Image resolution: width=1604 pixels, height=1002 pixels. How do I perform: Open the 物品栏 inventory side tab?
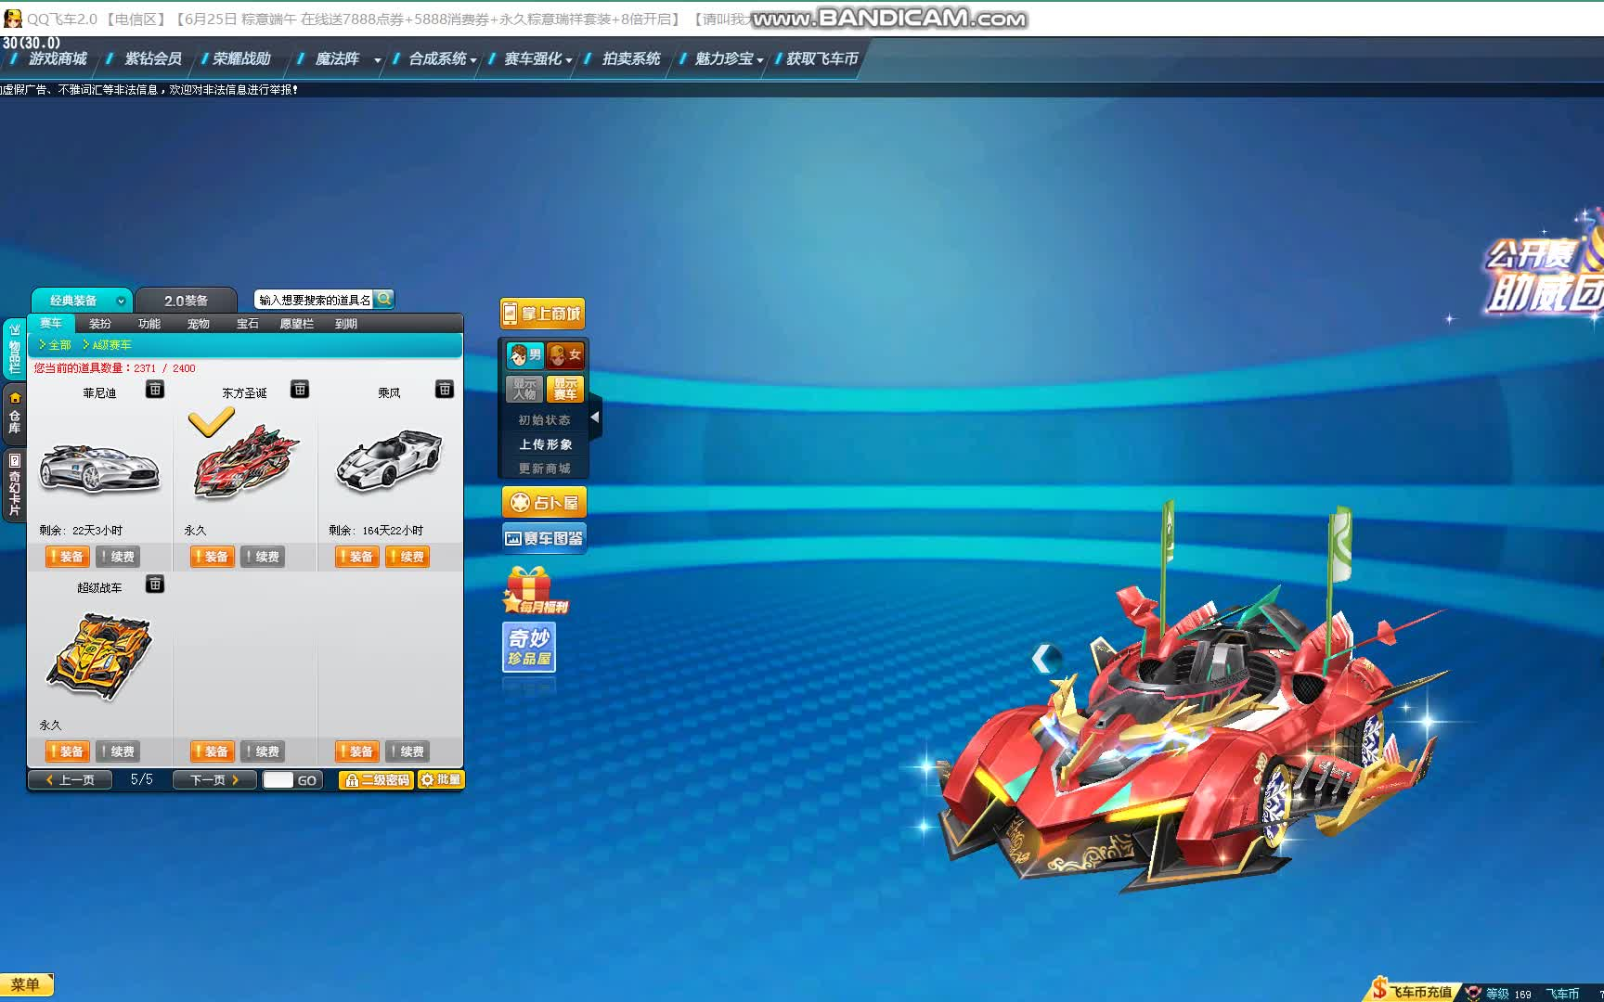point(14,349)
